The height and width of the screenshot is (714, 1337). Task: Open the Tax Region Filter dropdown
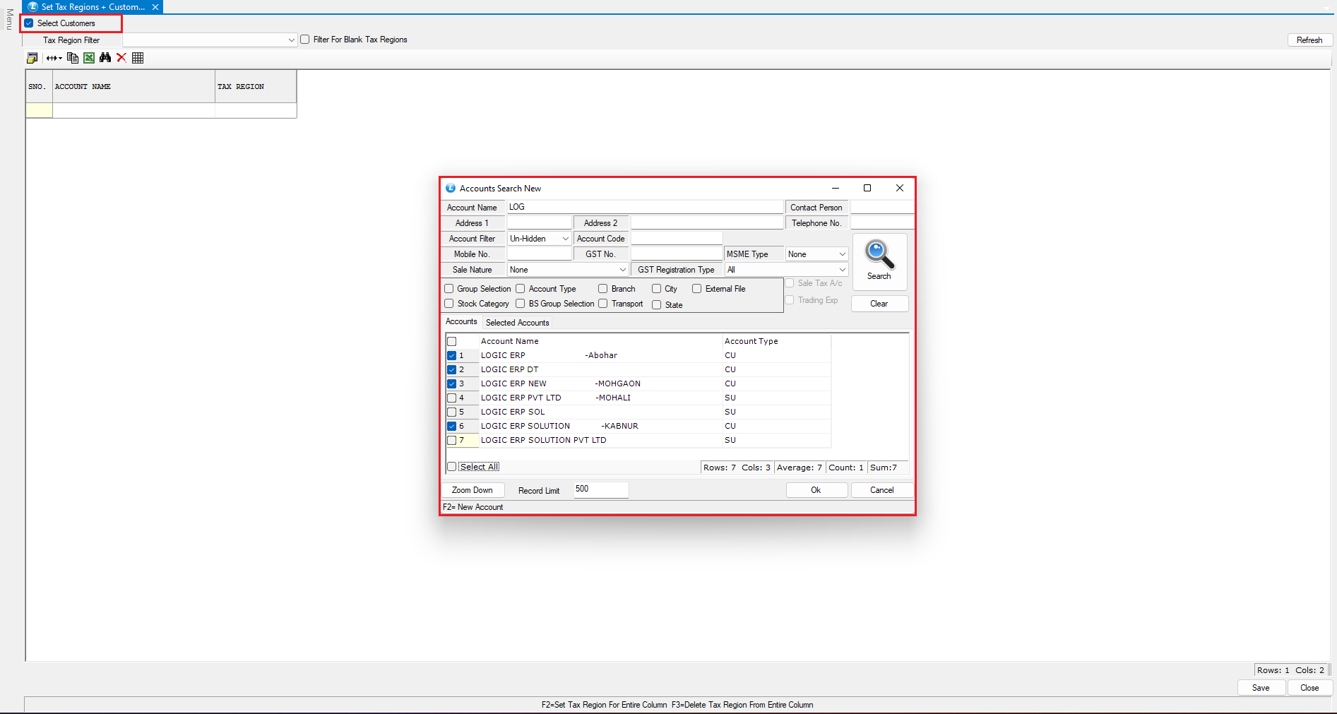291,40
